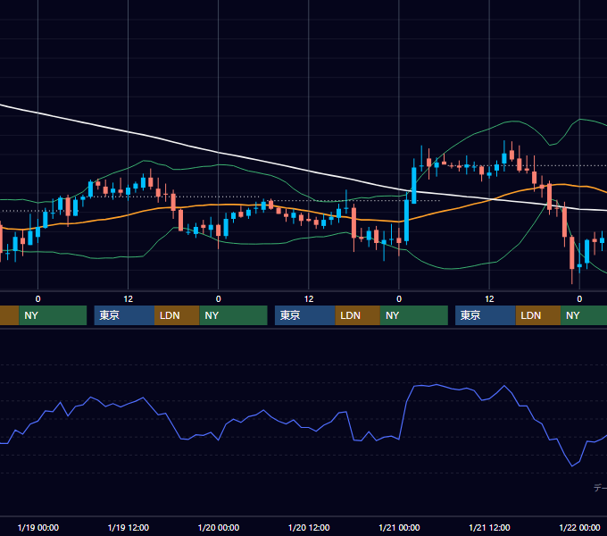This screenshot has width=607, height=536.
Task: Click the 1/19 12:00 date label
Action: (129, 527)
